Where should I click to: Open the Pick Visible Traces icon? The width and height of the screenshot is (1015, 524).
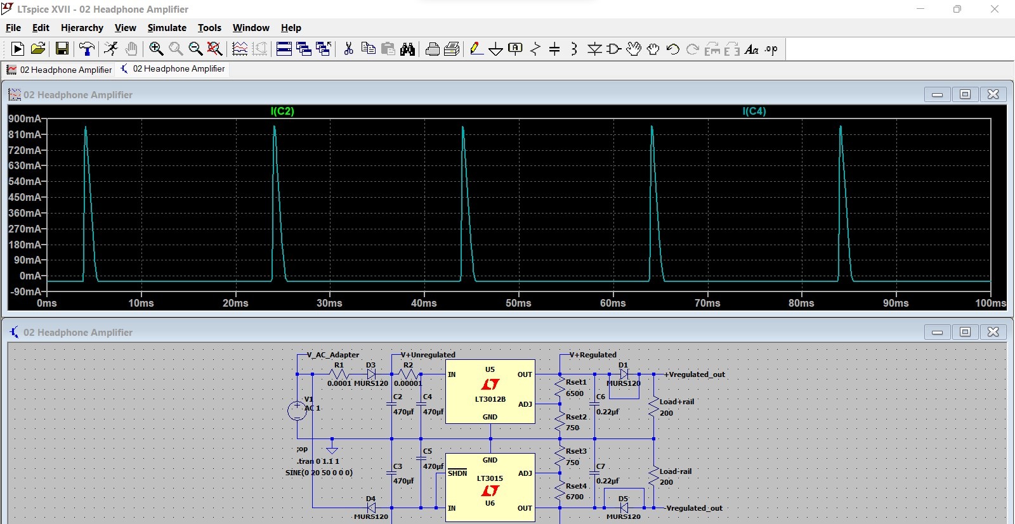tap(240, 49)
